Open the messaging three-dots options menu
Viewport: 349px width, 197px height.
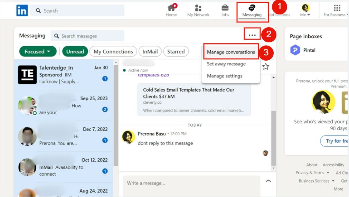click(252, 35)
